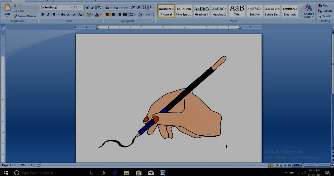
Task: Open the Line Spacing menu
Action: coord(132,14)
